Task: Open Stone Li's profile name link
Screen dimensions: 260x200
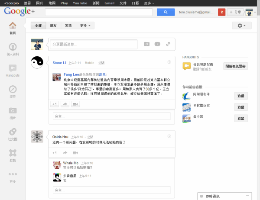Action: (59, 63)
